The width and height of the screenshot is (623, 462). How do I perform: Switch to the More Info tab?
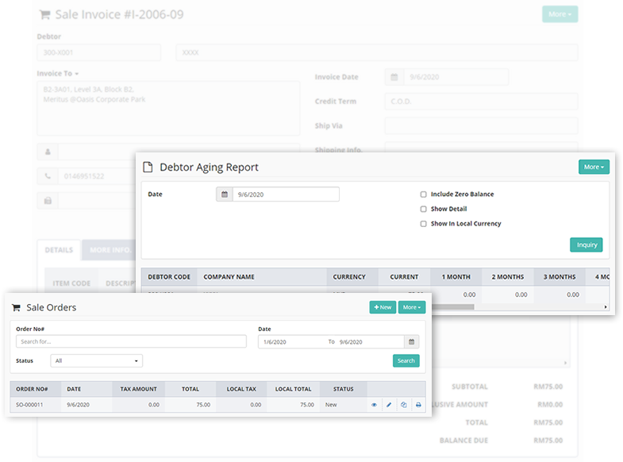click(110, 250)
